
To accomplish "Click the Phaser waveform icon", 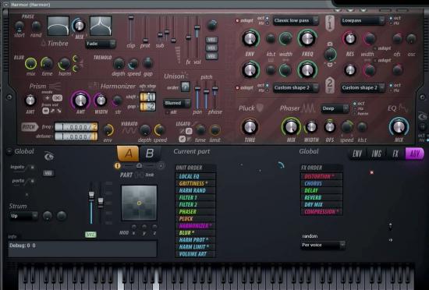I will (308, 108).
